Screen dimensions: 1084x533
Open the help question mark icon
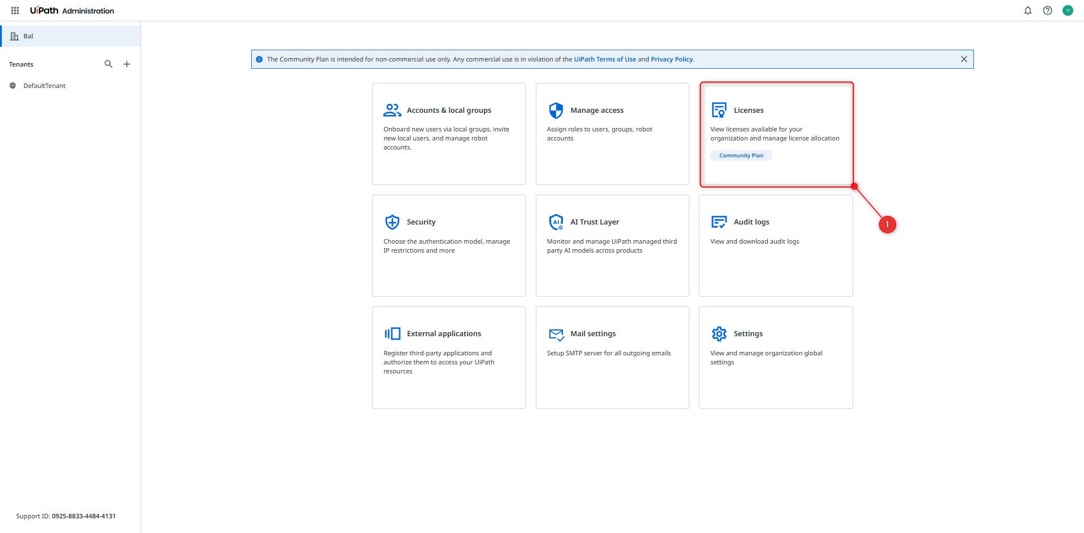(x=1047, y=11)
